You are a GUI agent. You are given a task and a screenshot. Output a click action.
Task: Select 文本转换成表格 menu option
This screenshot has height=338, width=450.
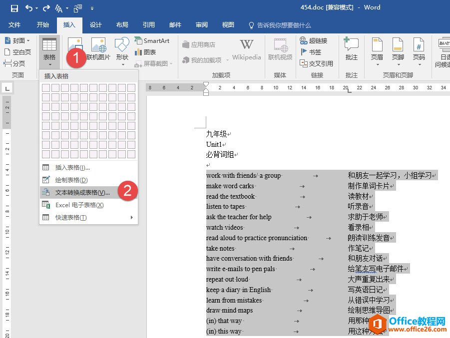[82, 193]
